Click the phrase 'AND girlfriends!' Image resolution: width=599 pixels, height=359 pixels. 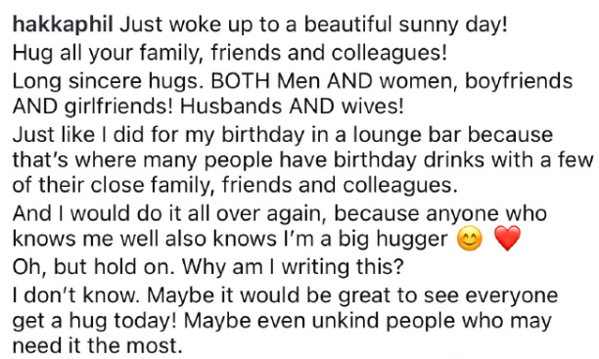(93, 107)
